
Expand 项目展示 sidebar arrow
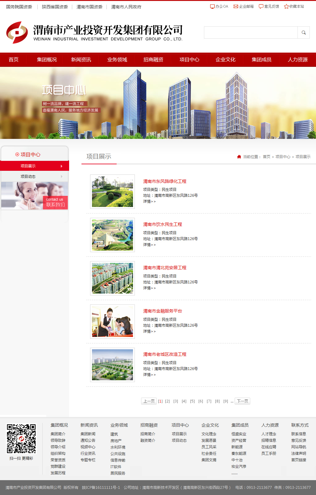[61, 166]
